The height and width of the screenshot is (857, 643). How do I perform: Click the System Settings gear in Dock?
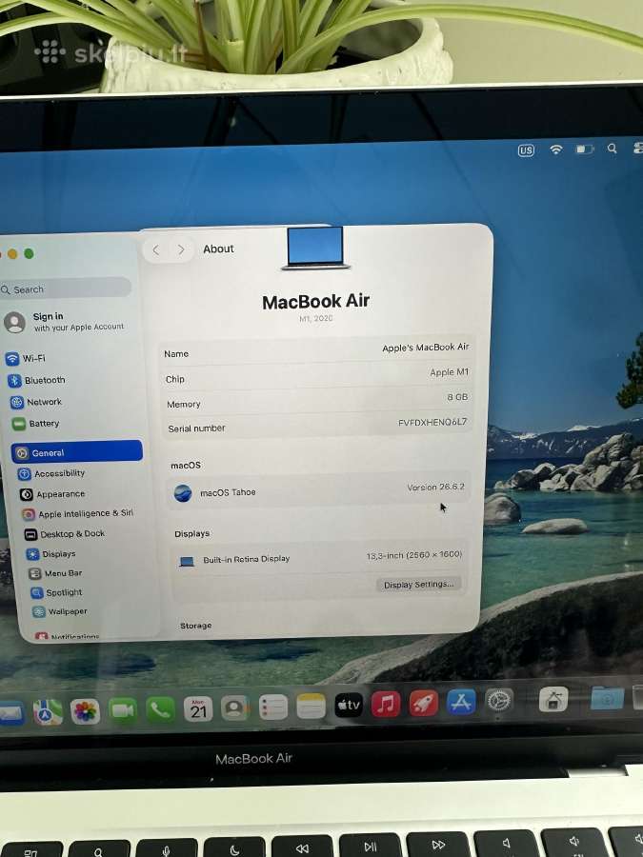tap(498, 700)
